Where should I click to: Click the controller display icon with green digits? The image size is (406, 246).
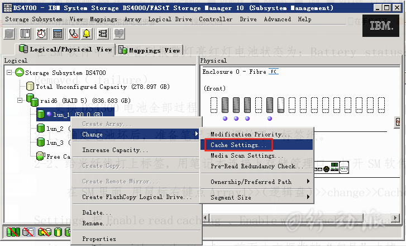click(x=335, y=167)
